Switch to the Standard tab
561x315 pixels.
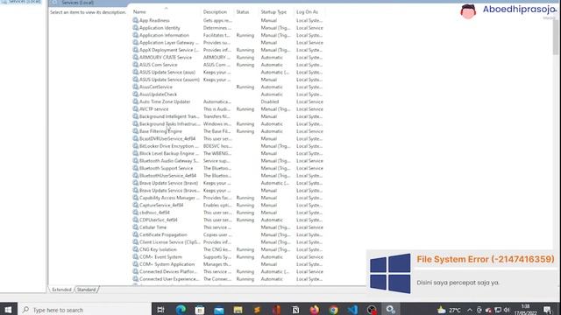pos(86,290)
